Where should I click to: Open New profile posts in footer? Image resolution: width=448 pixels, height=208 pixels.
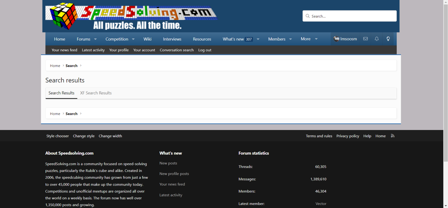point(174,174)
